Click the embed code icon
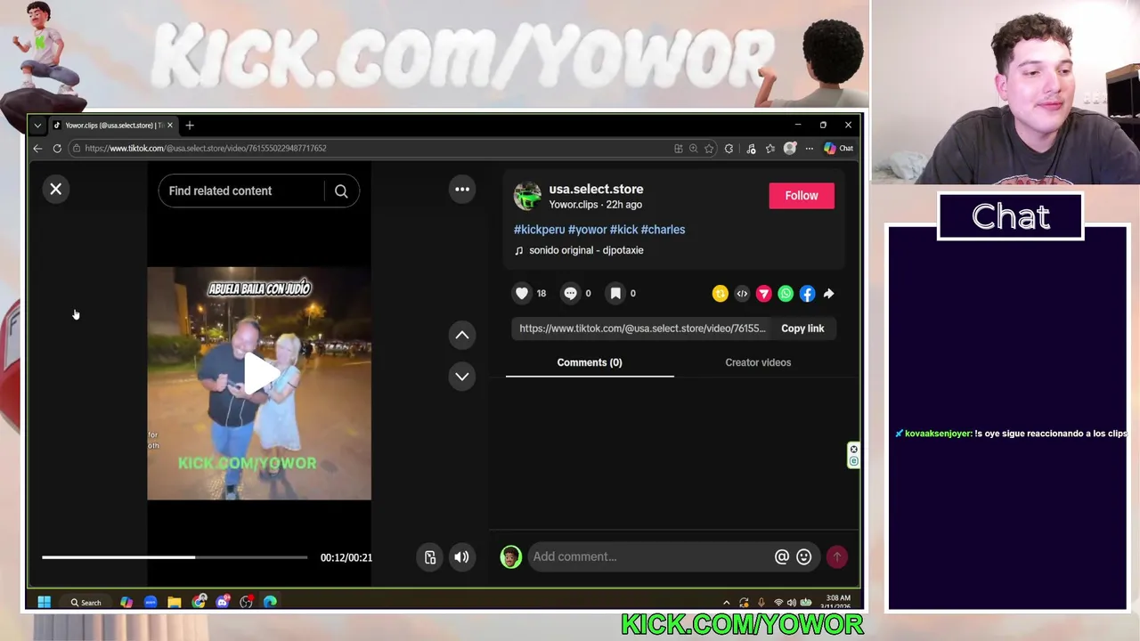 [x=742, y=294]
